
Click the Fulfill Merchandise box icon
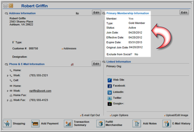(100, 123)
